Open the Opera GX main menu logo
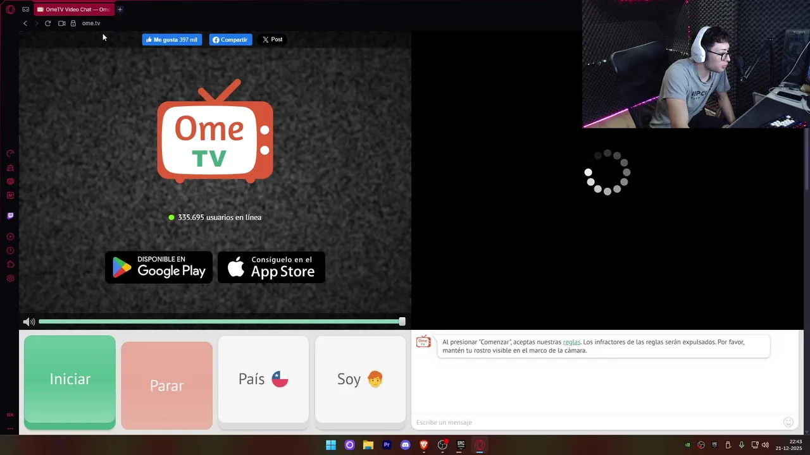This screenshot has height=455, width=810. tap(10, 9)
